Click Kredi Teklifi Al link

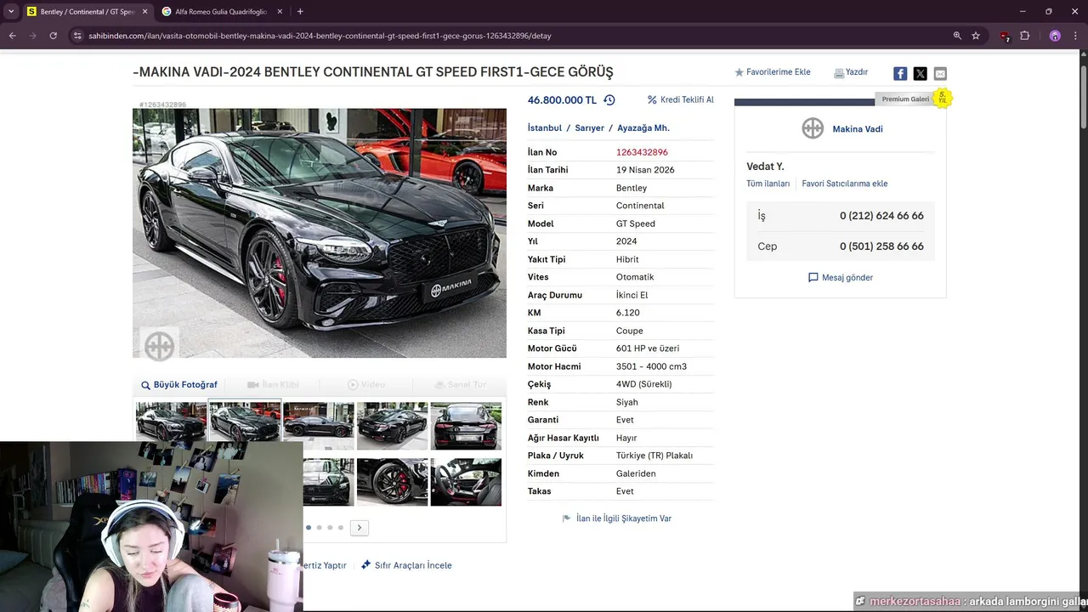(x=681, y=99)
